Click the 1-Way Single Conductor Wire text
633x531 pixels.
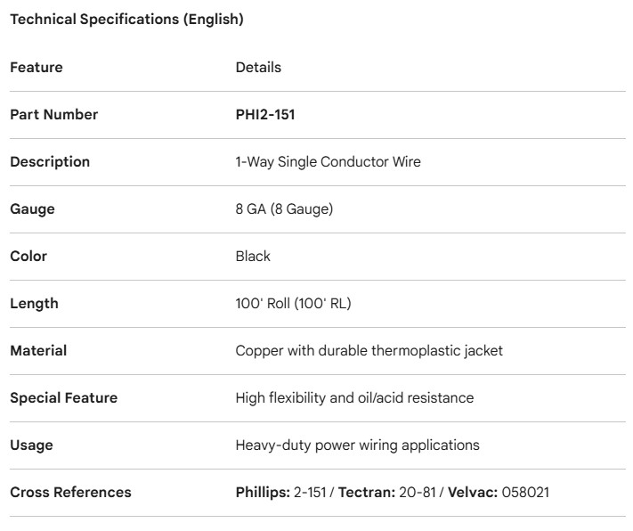pos(328,162)
